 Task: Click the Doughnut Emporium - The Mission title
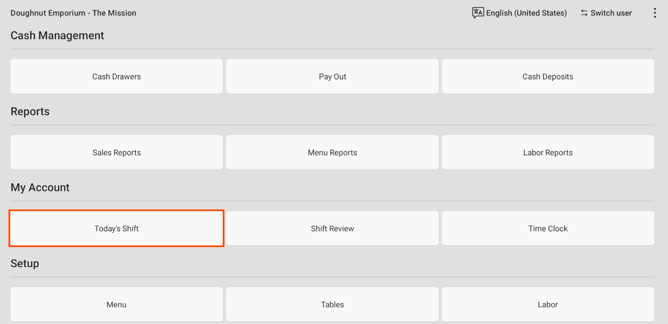coord(73,13)
